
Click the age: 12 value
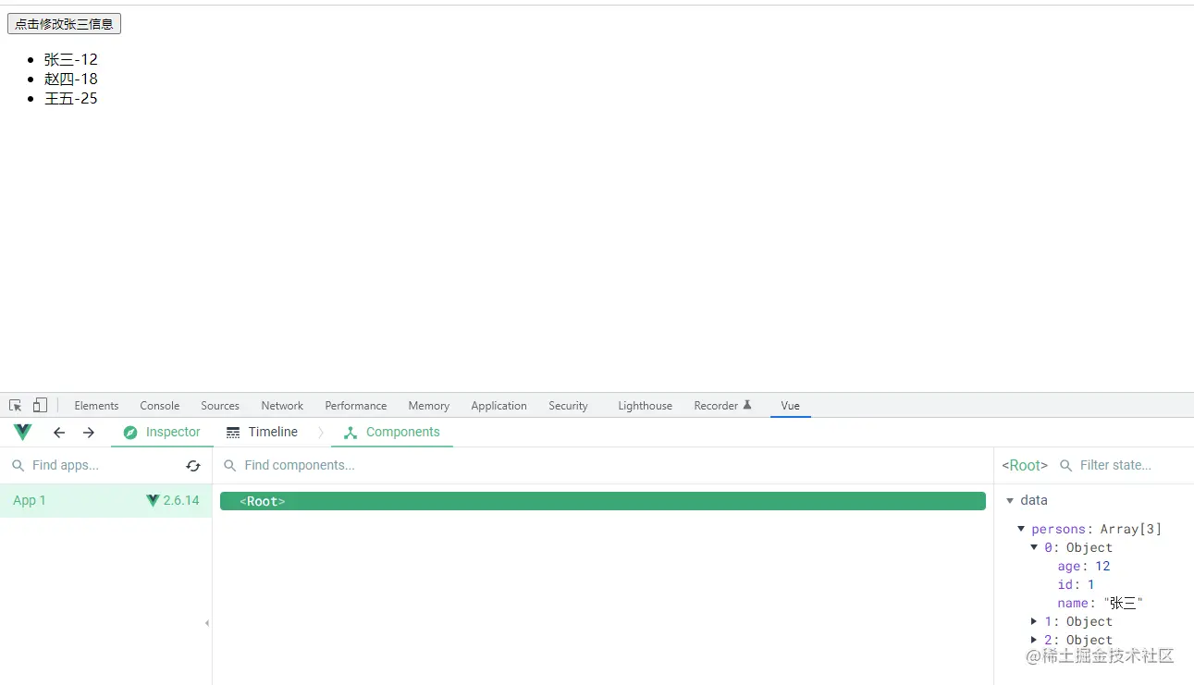[1102, 566]
